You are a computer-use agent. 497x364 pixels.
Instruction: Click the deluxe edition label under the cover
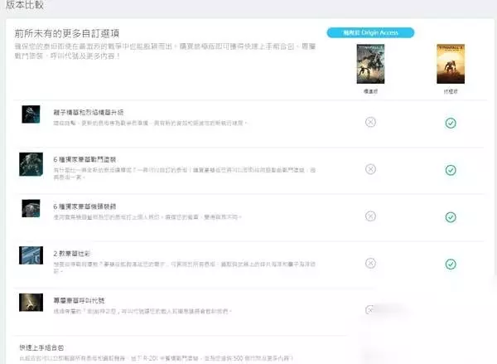click(x=451, y=91)
